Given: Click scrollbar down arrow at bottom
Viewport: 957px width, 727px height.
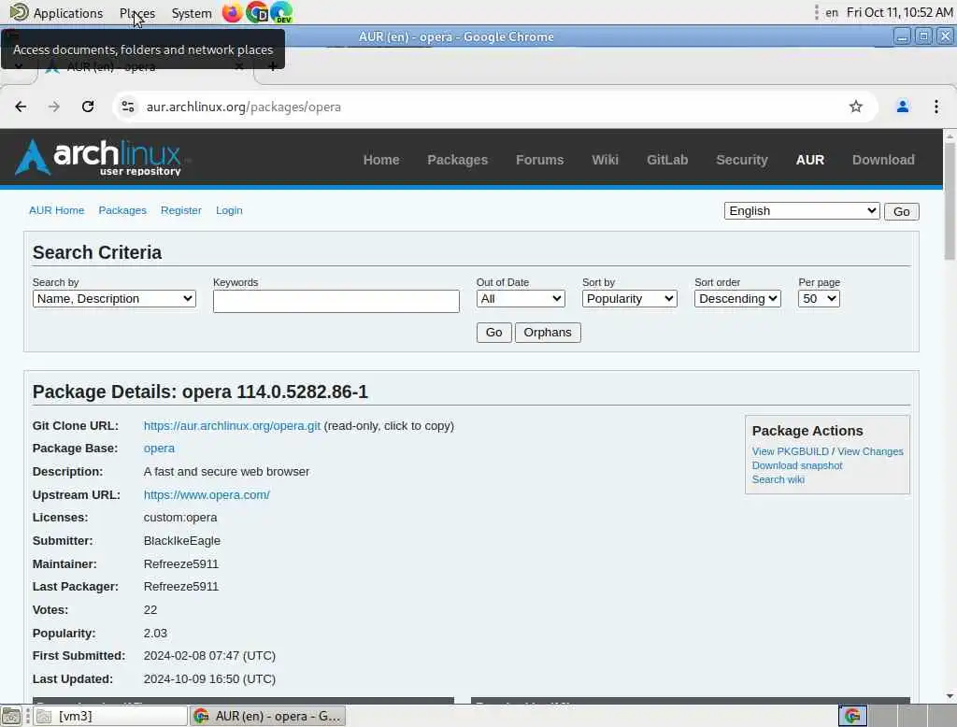Looking at the screenshot, I should pos(950,696).
